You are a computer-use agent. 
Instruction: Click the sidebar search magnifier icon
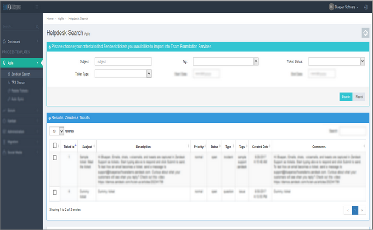pyautogui.click(x=37, y=27)
